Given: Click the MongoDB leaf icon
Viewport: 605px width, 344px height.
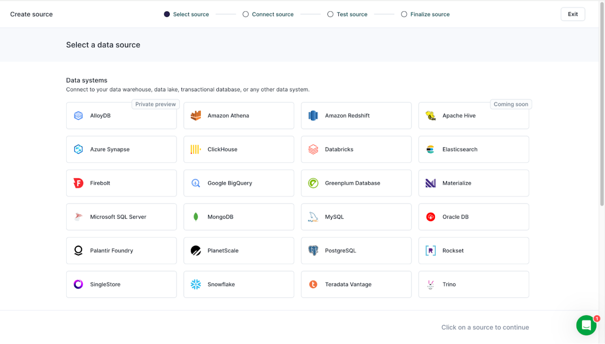Looking at the screenshot, I should tap(196, 217).
